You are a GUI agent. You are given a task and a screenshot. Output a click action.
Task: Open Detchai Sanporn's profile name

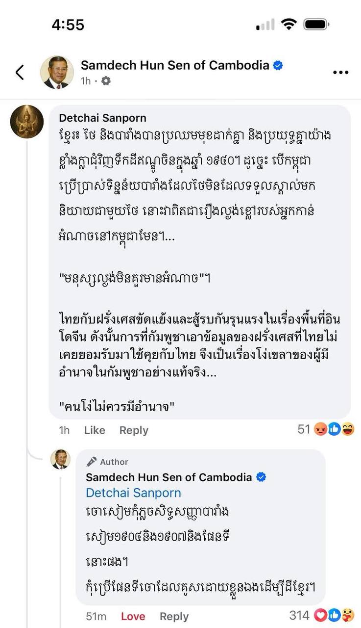coord(102,118)
